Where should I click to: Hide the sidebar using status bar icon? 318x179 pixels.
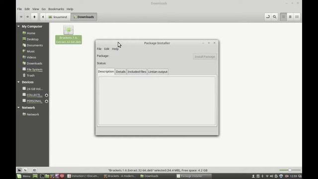[x=34, y=170]
